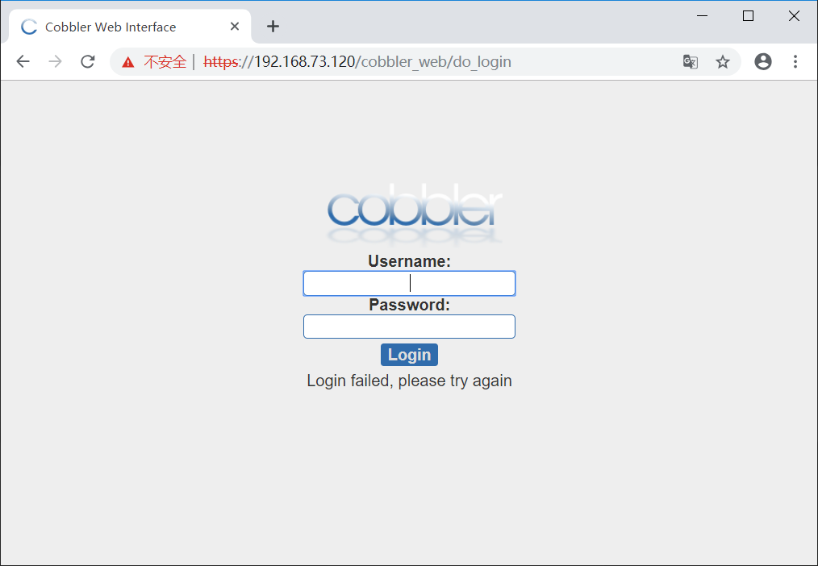Minimize the Chrome window
Viewport: 818px width, 566px height.
click(x=702, y=15)
